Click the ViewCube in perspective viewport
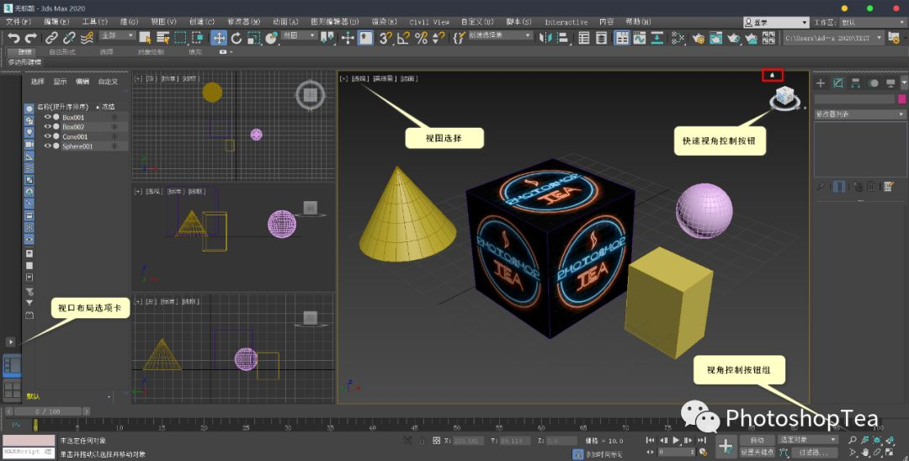 [785, 96]
